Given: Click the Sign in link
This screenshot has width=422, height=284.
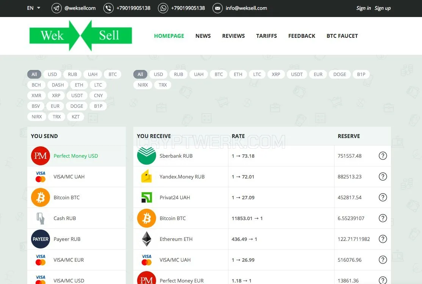Looking at the screenshot, I should click(x=363, y=8).
